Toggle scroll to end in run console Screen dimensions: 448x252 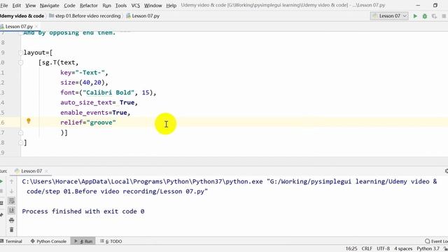(11, 211)
